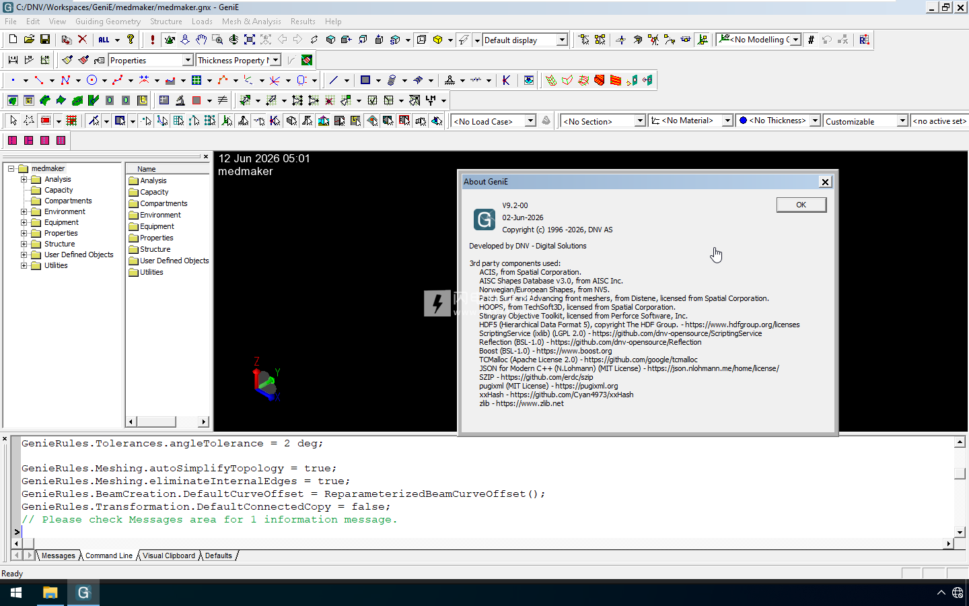Click the green grid guiding plane icon
The width and height of the screenshot is (969, 606).
point(196,80)
